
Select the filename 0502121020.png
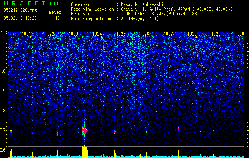[x=20, y=10]
